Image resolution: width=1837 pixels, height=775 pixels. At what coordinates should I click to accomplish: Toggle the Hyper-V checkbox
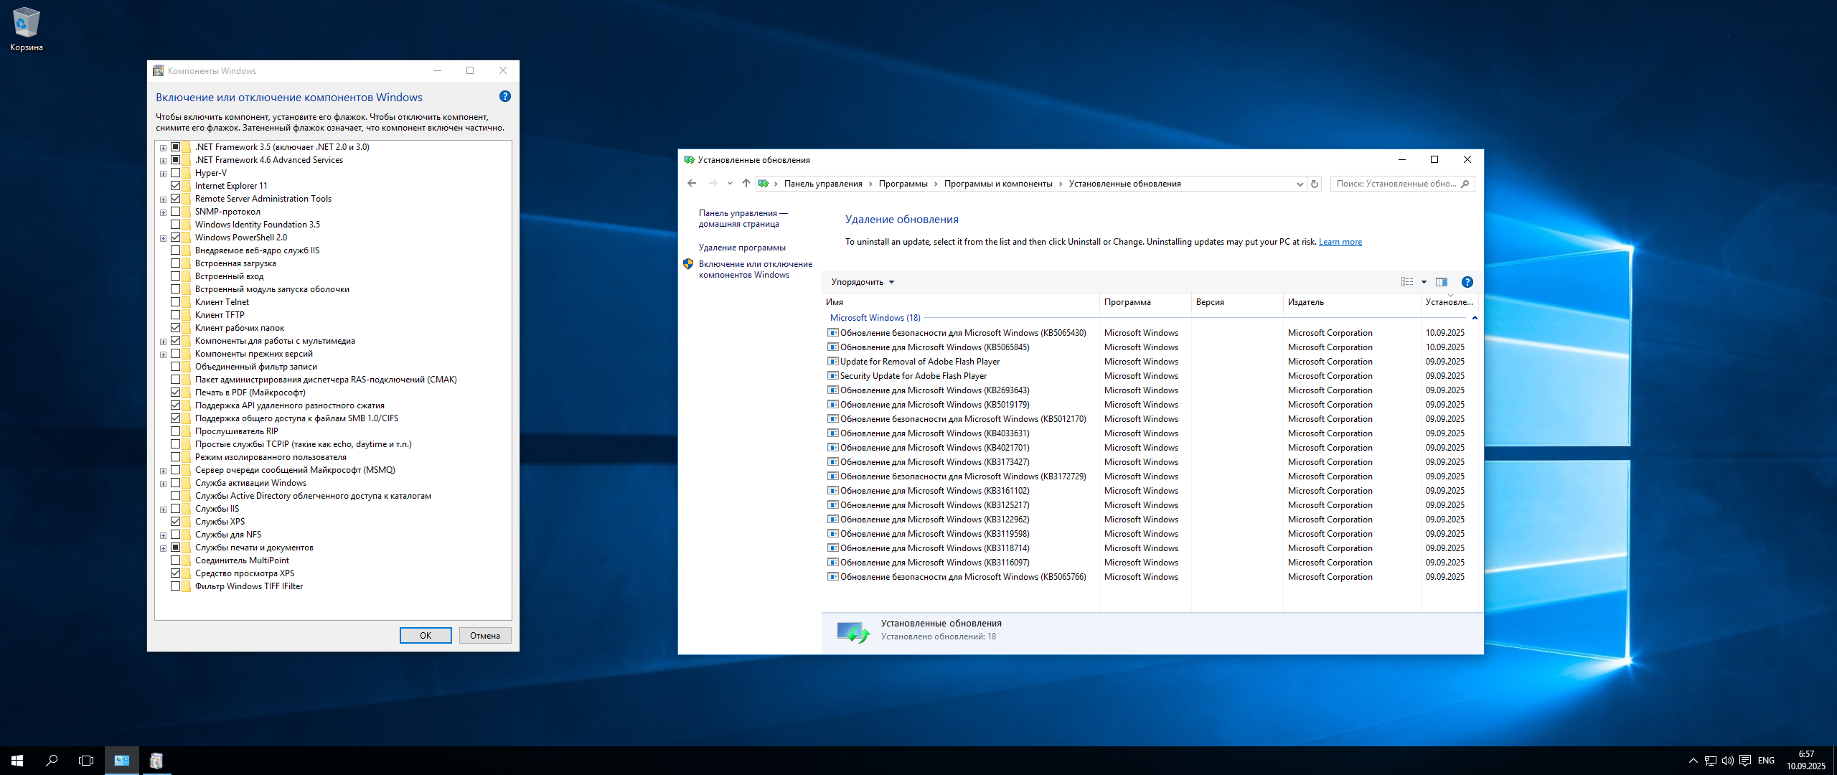coord(175,173)
